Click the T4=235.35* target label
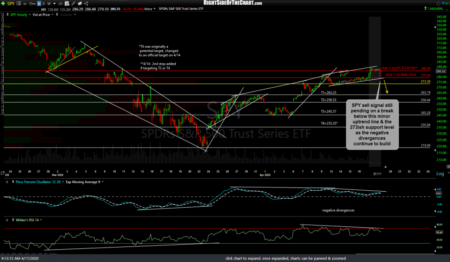Screen dimensions: 450x262 click(x=329, y=123)
